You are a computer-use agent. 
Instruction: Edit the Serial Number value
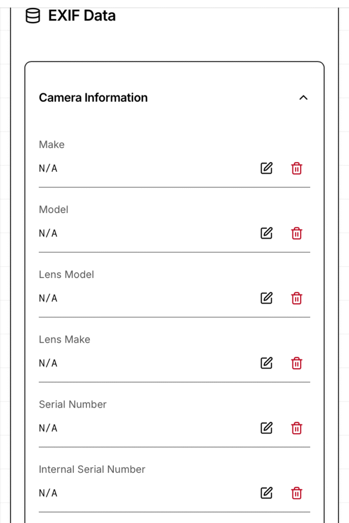(266, 427)
